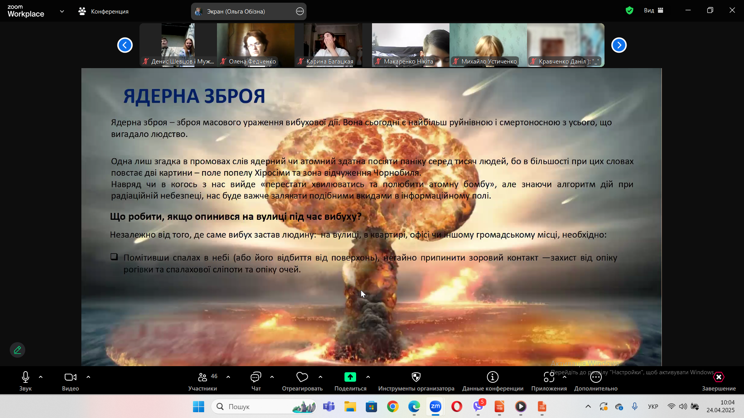Click heading Що робити, якщо опинився на вулиці
This screenshot has width=744, height=418.
tap(236, 216)
